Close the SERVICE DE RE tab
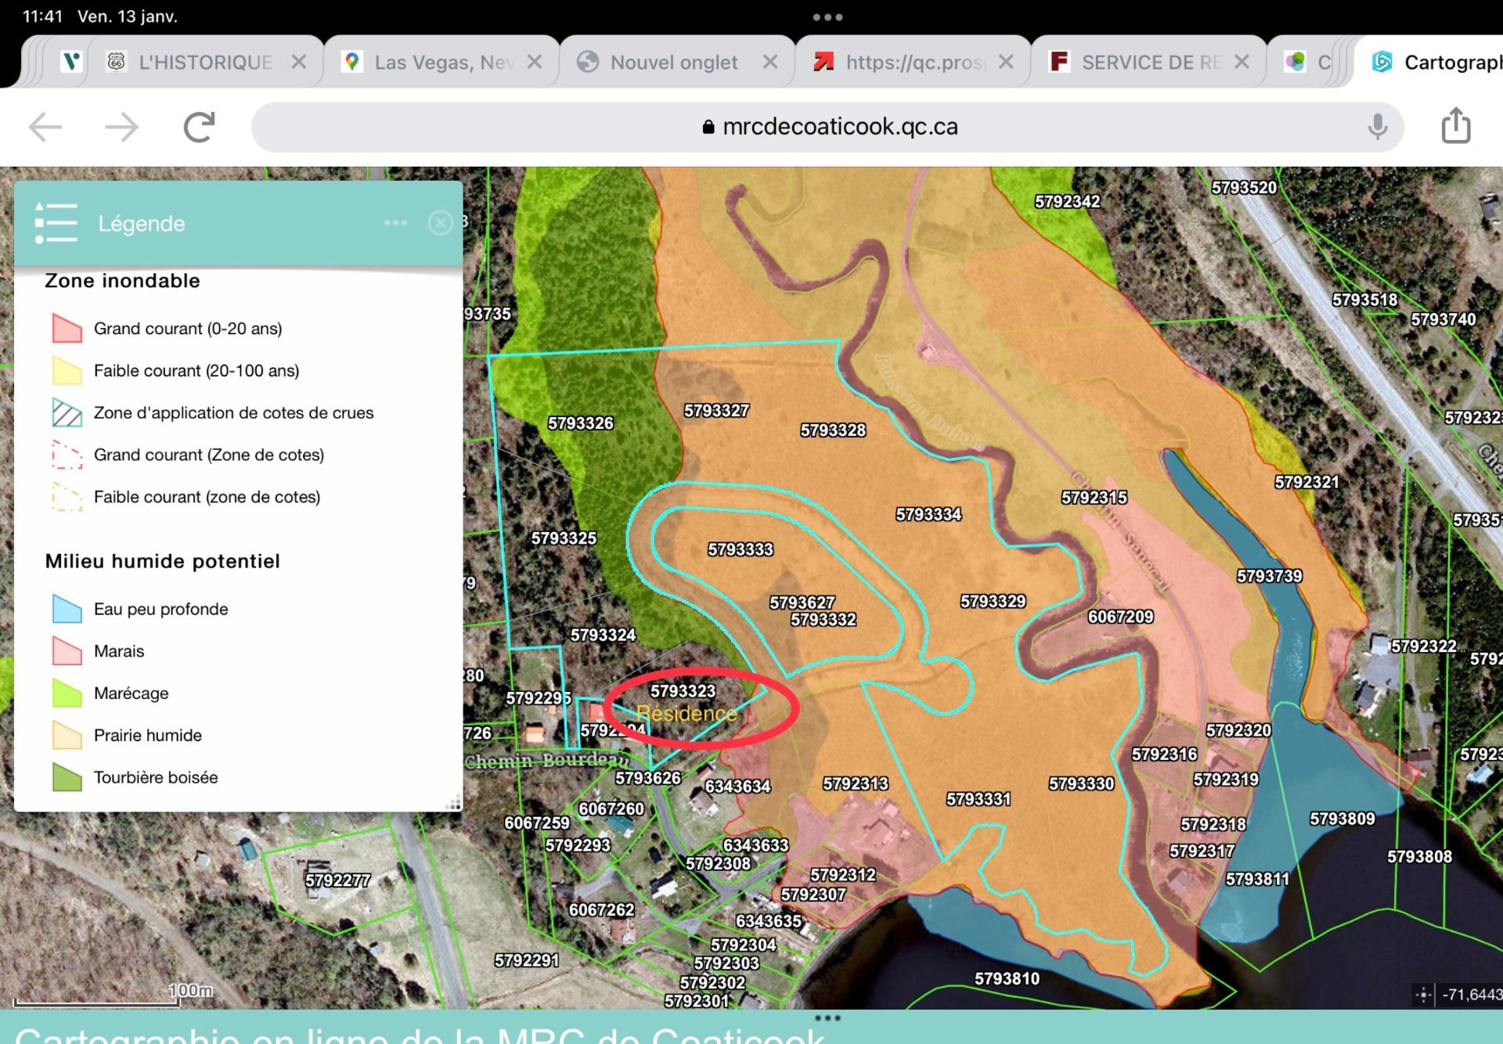Viewport: 1503px width, 1044px height. pos(1242,62)
